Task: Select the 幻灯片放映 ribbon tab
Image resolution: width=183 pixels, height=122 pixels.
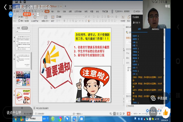Action: click(x=78, y=11)
